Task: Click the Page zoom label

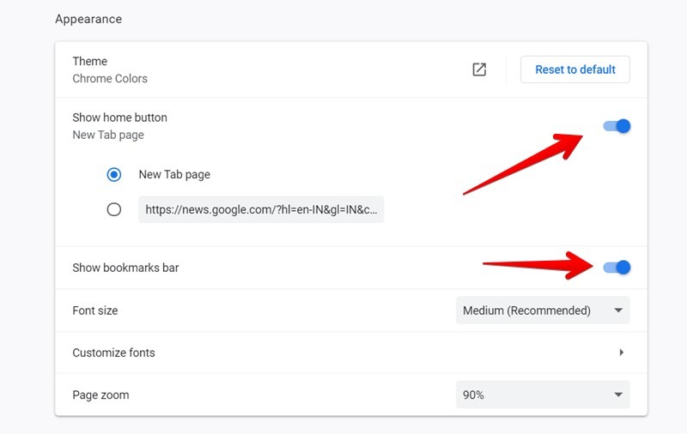Action: [x=100, y=395]
